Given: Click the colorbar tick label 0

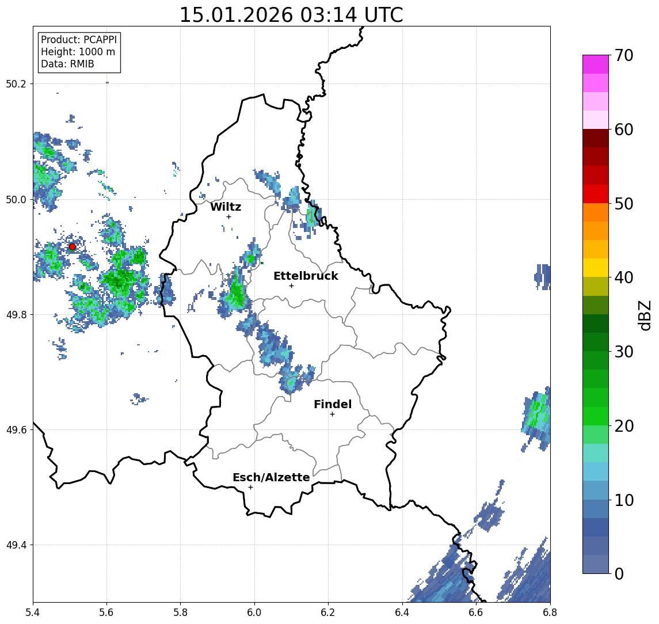Looking at the screenshot, I should pos(619,573).
